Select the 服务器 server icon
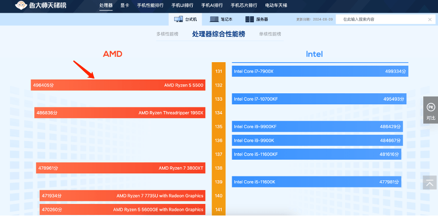 (250, 19)
